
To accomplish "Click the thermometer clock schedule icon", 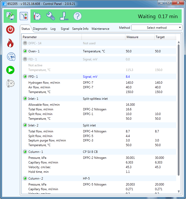I will coord(37,16).
